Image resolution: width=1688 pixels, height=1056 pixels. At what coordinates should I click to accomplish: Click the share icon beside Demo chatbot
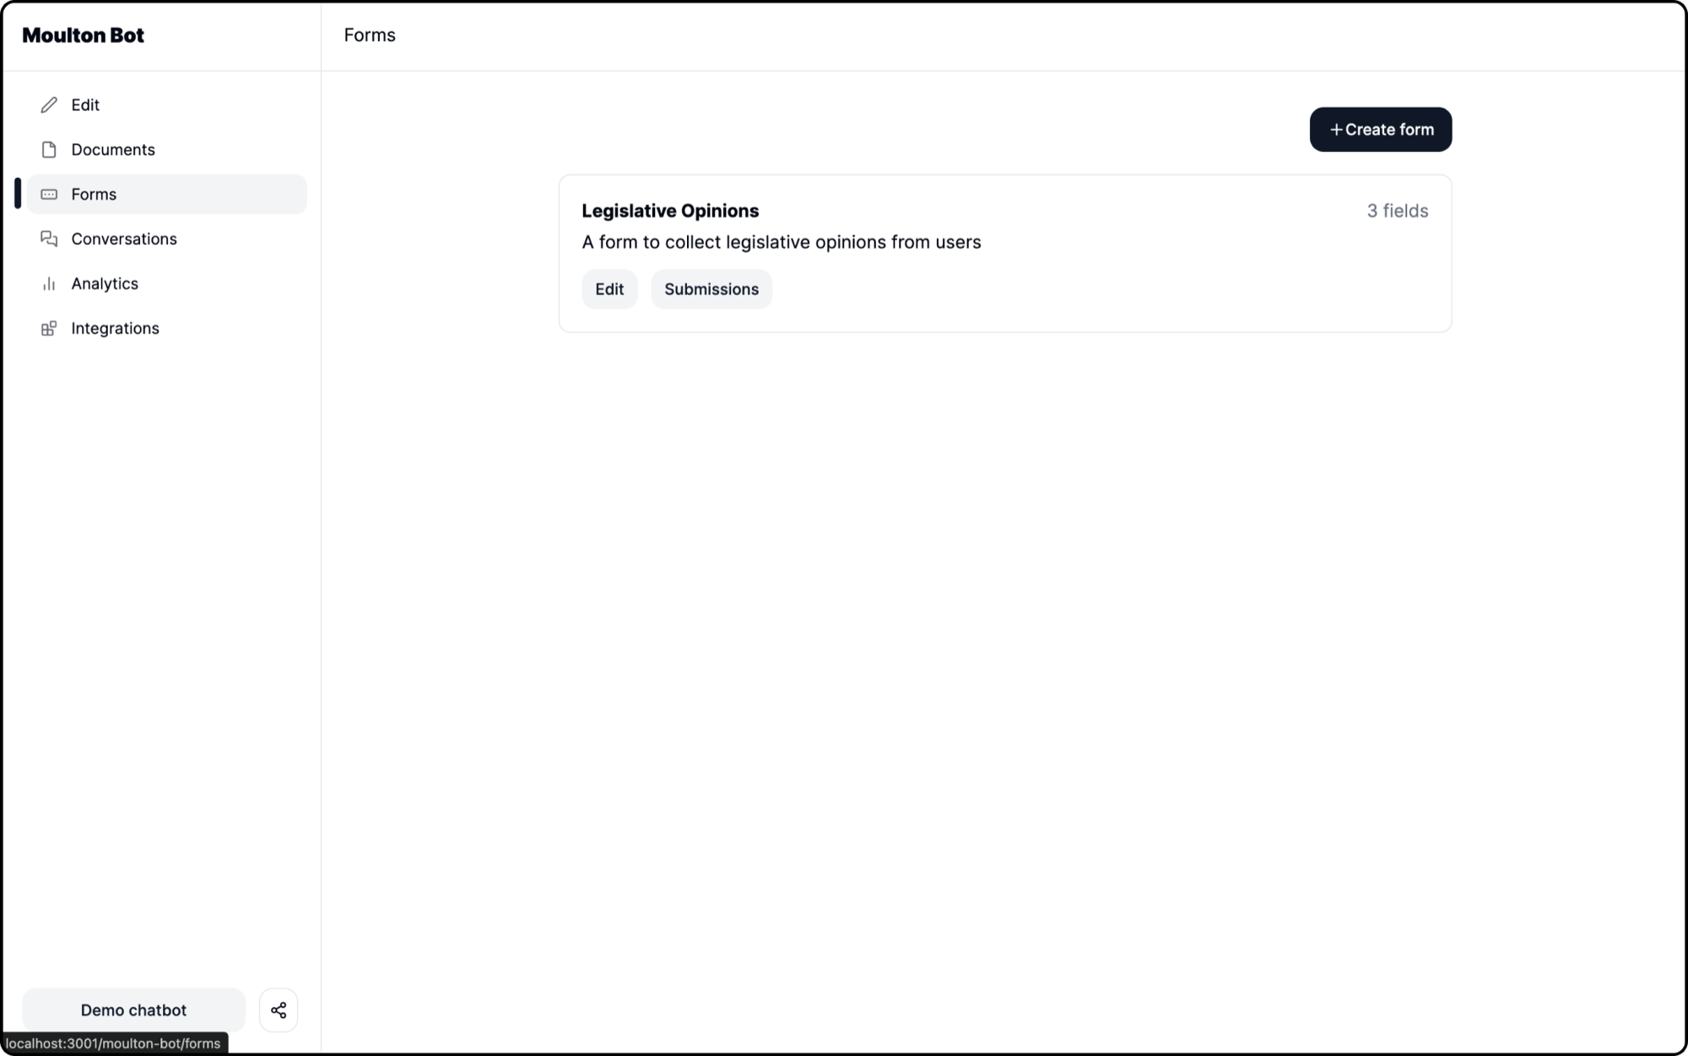279,1010
